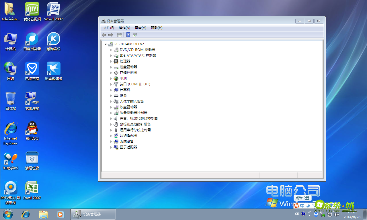The image size is (367, 220).
Task: Click the Windows Start orb
Action: [7, 214]
